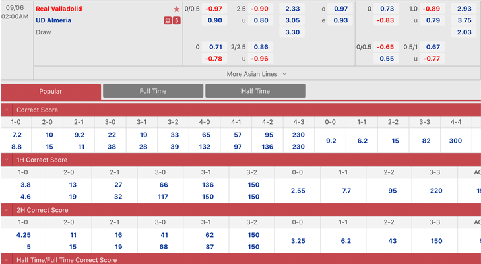Switch to the Half Time tab
The width and height of the screenshot is (481, 264).
coord(255,91)
